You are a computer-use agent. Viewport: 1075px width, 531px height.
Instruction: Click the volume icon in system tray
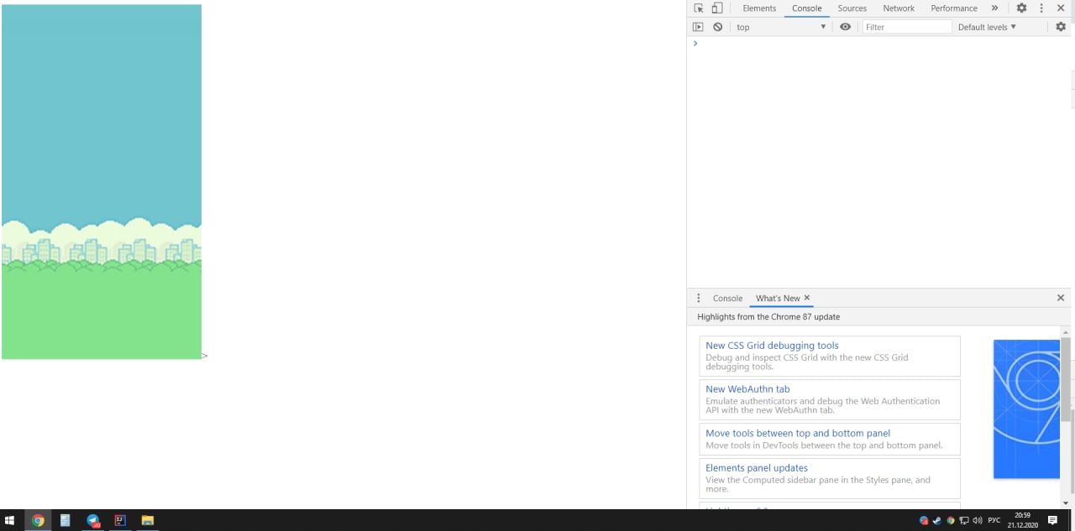pyautogui.click(x=977, y=520)
